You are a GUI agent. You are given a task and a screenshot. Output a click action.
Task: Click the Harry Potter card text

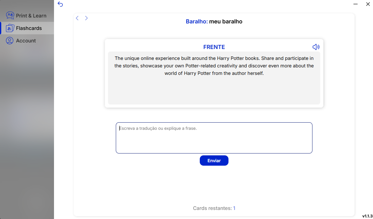pyautogui.click(x=214, y=66)
